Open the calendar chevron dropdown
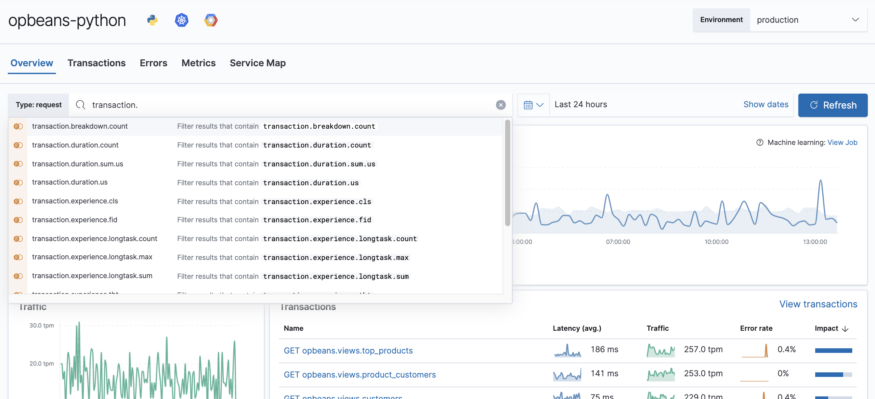Image resolution: width=875 pixels, height=399 pixels. pos(540,105)
